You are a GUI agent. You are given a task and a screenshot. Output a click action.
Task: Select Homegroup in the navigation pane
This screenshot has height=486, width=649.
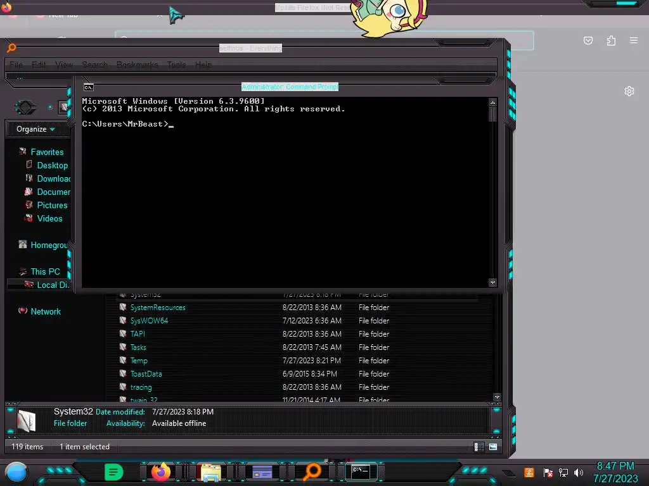pos(49,245)
